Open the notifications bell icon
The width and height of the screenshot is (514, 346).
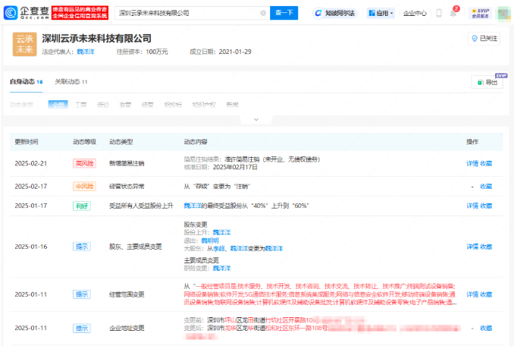(x=454, y=12)
